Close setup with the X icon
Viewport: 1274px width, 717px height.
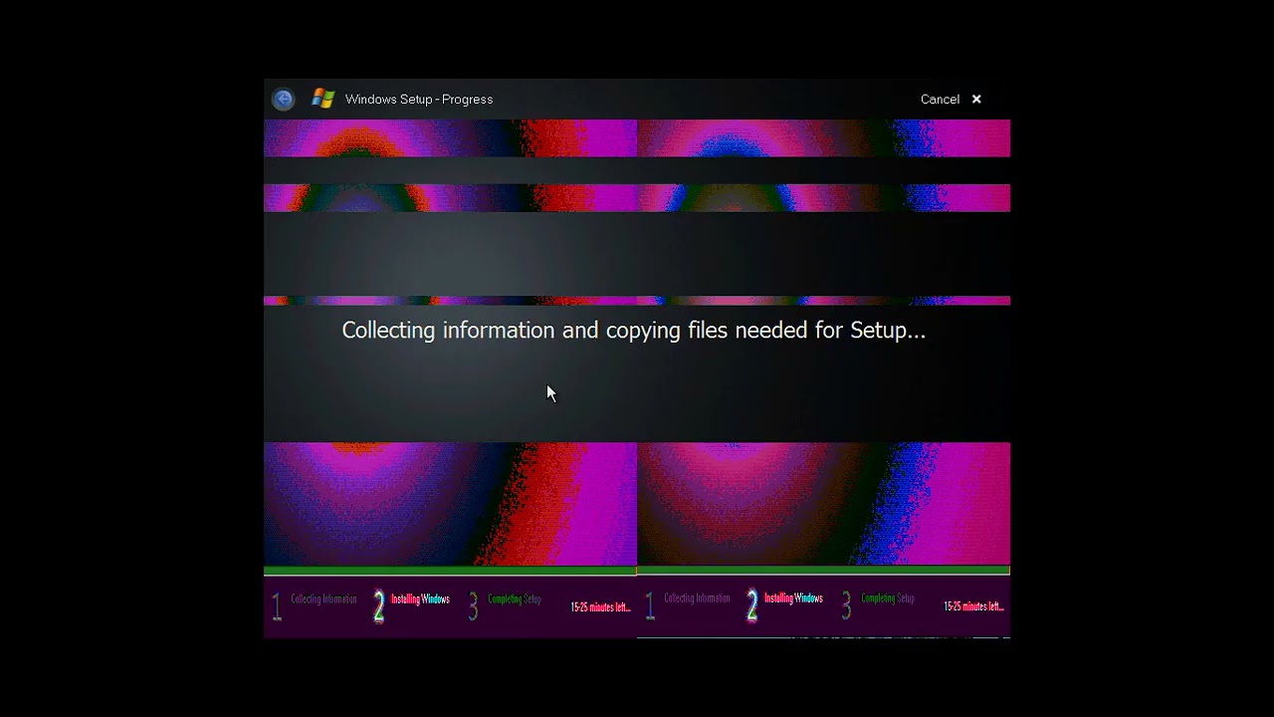[976, 100]
